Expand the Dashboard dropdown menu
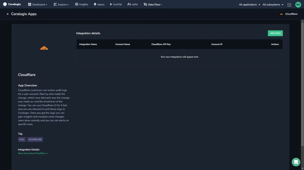 (38, 4)
